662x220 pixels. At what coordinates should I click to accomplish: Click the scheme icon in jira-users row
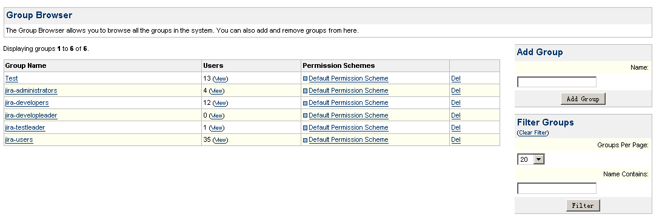click(x=306, y=140)
